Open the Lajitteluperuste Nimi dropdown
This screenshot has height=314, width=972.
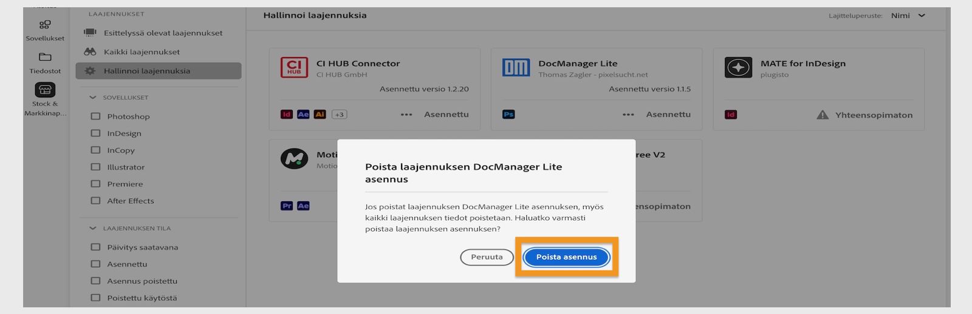pyautogui.click(x=908, y=16)
